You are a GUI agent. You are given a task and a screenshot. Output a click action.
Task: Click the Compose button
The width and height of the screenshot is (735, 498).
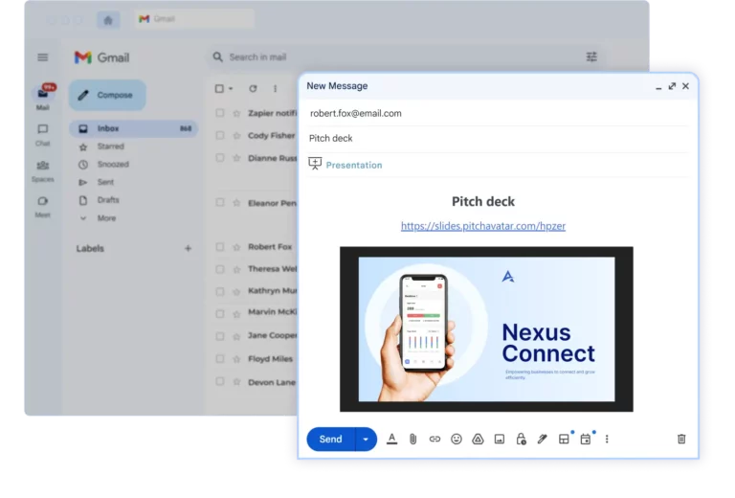click(107, 95)
